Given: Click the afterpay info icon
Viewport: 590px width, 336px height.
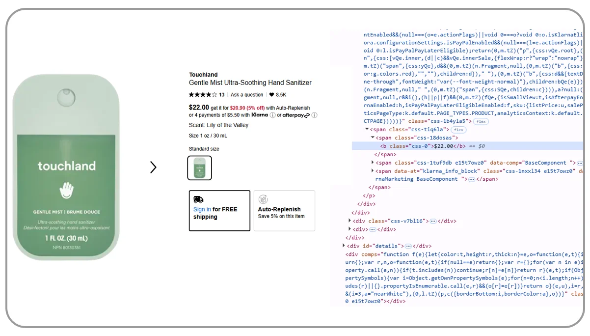Looking at the screenshot, I should [314, 115].
